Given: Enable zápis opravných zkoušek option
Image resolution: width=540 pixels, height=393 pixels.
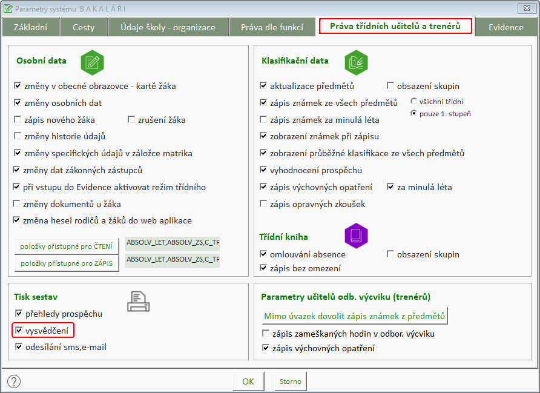Looking at the screenshot, I should 263,204.
